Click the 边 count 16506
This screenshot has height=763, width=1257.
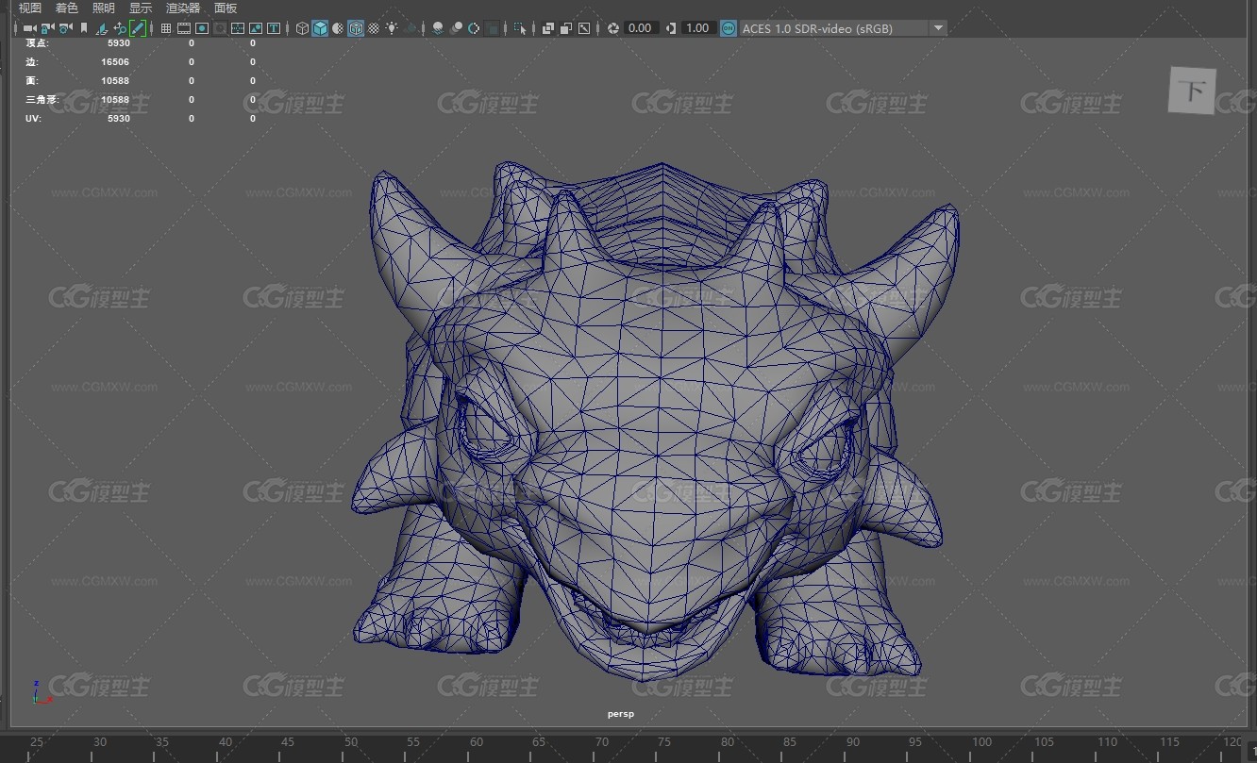point(115,62)
